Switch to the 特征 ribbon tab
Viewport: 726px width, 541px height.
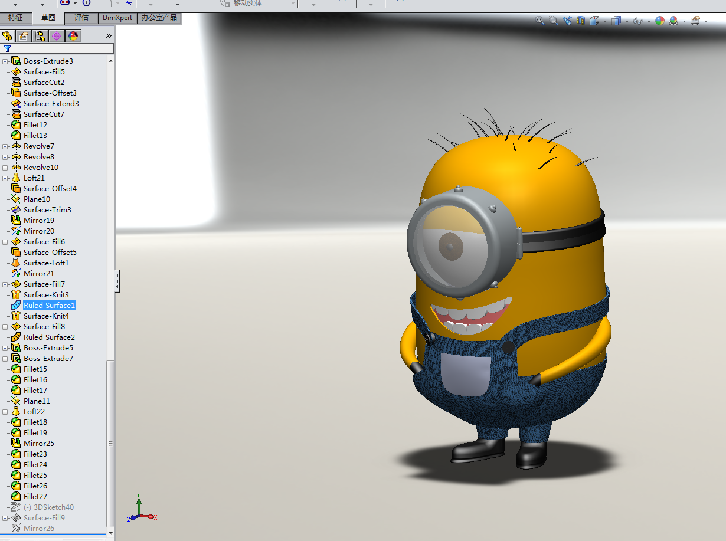tap(15, 18)
